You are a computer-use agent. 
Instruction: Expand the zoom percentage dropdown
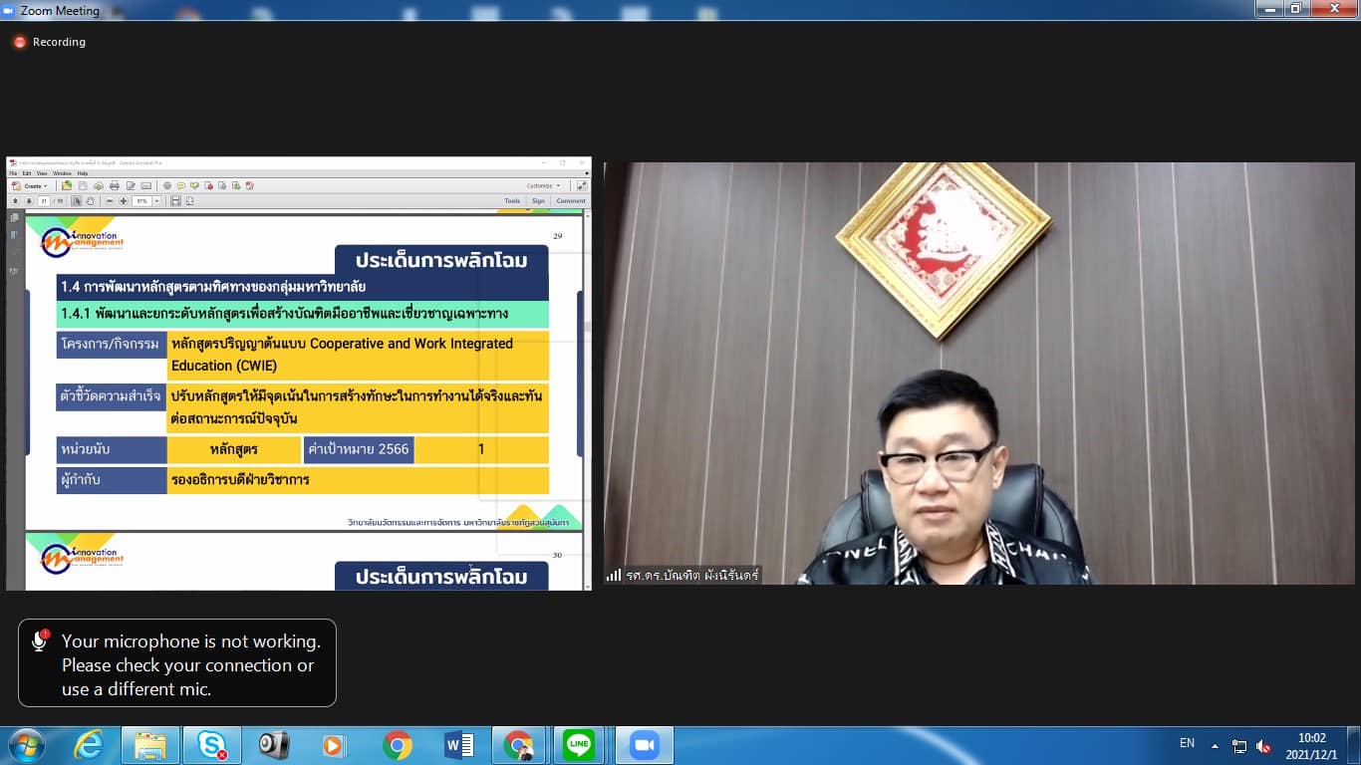[x=156, y=201]
